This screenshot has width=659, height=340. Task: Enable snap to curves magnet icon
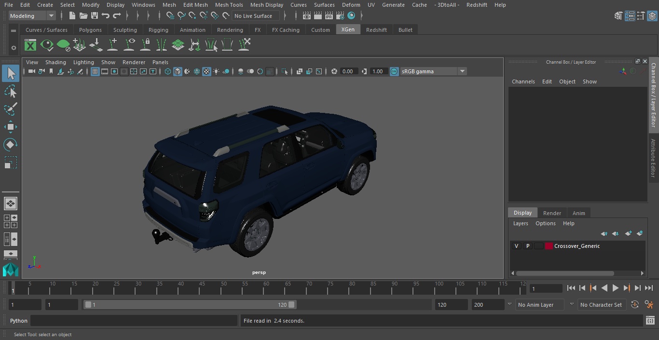pos(181,16)
